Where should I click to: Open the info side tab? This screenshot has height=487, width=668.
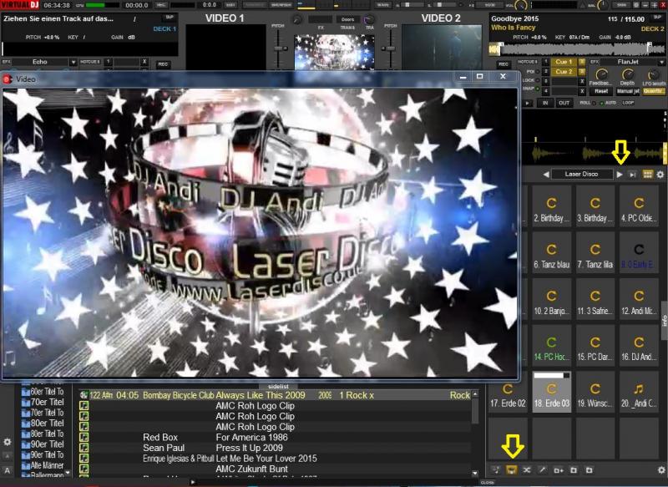tap(664, 320)
